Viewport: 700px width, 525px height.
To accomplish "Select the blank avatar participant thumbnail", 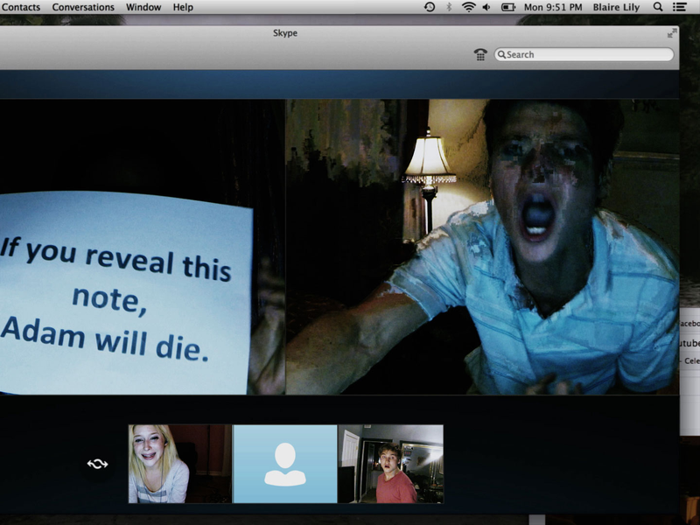I will pyautogui.click(x=285, y=464).
